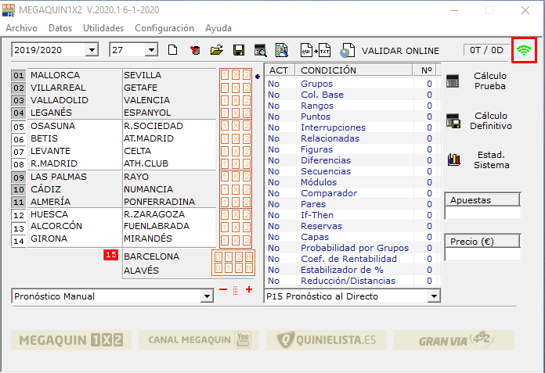Click the red 15 match number

pyautogui.click(x=111, y=255)
